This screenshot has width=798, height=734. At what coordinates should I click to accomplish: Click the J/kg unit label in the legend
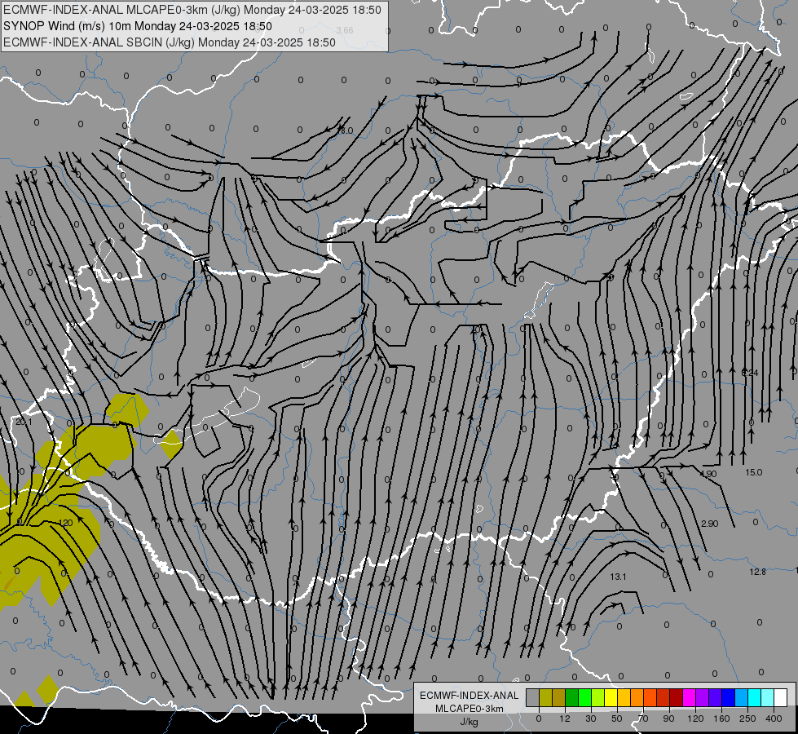pos(470,722)
